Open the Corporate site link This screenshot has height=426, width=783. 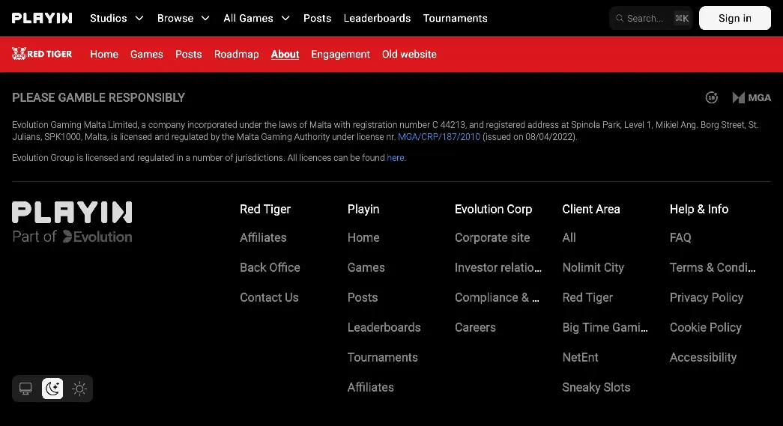coord(492,237)
